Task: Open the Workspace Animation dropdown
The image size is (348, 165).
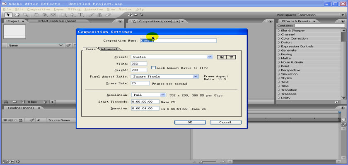Action: 343,15
